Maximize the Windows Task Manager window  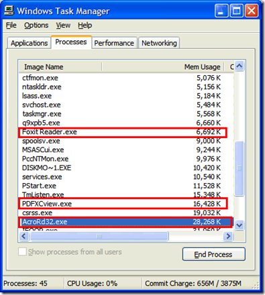coord(236,11)
